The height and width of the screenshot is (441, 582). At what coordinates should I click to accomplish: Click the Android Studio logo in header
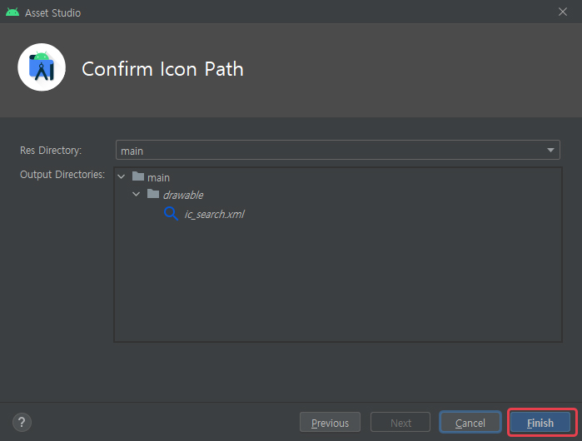click(42, 67)
